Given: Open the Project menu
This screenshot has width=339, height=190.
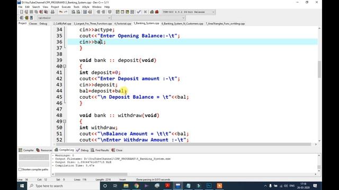Looking at the screenshot, I should pyautogui.click(x=55, y=7).
